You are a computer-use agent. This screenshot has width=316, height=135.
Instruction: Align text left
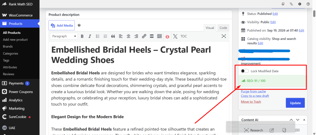click(121, 36)
